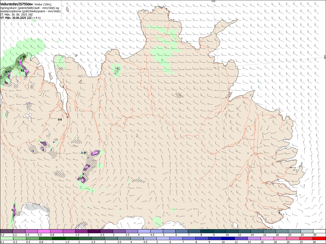
Task: Click the 'VT: Mán. 30.06.2025 22Z (+4 h)' line
Action: click(20, 18)
